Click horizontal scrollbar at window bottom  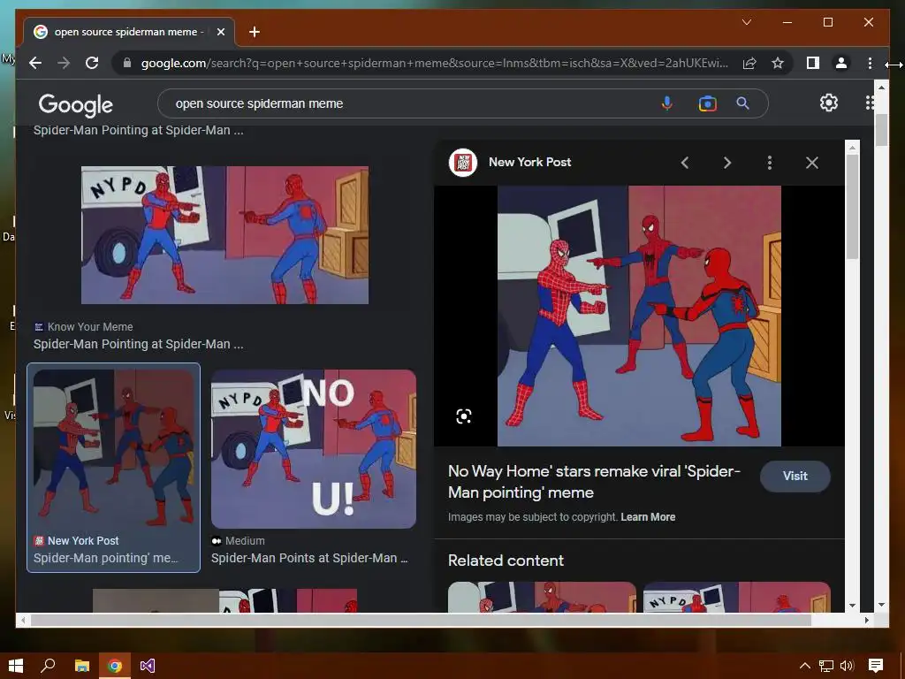click(421, 620)
